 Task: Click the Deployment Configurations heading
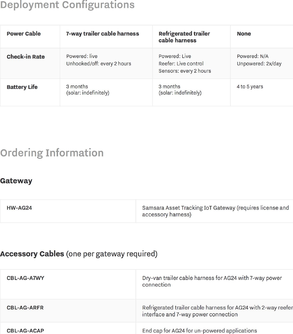tap(67, 5)
